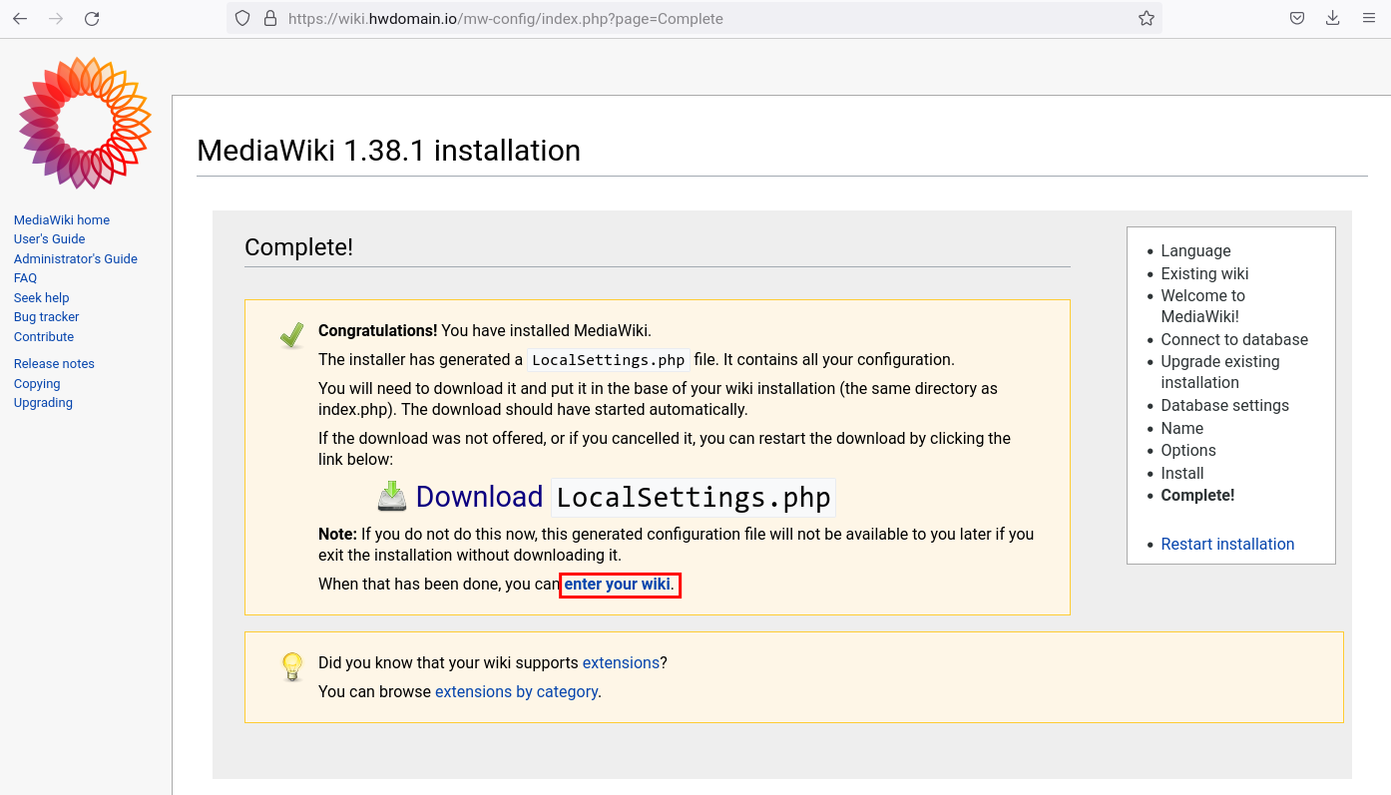This screenshot has height=795, width=1391.
Task: Open the FAQ sidebar link
Action: point(25,278)
